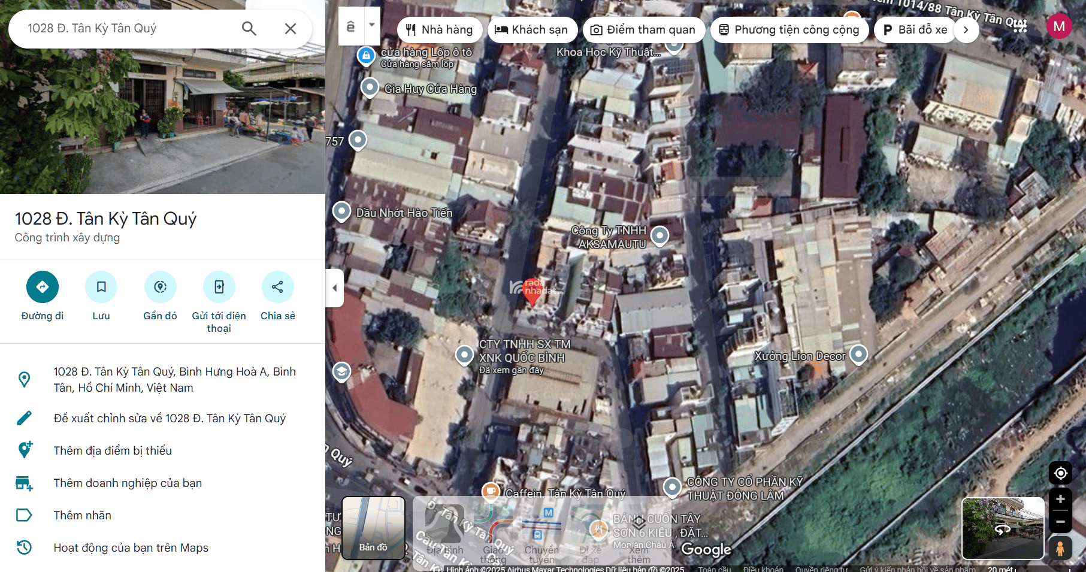Filter by Nhà hàng chip
1086x572 pixels.
click(x=440, y=29)
